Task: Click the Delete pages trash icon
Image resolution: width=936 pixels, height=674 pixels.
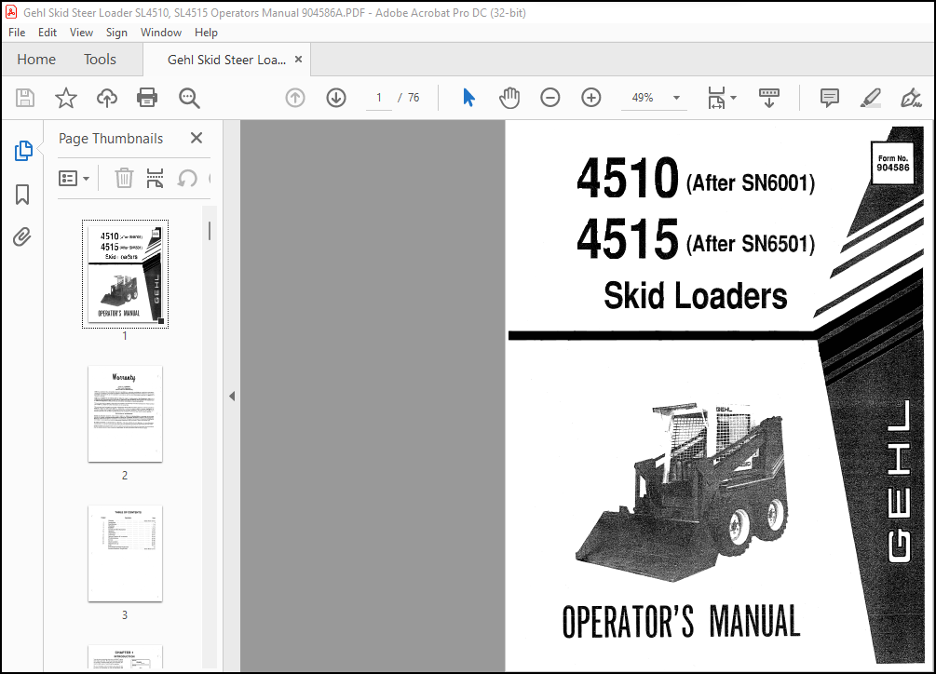Action: coord(124,178)
